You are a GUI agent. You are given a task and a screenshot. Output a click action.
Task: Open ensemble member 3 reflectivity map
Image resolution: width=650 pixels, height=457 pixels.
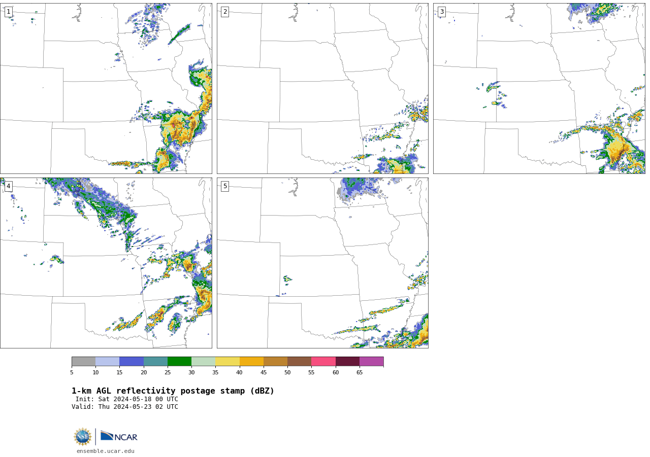coord(539,88)
